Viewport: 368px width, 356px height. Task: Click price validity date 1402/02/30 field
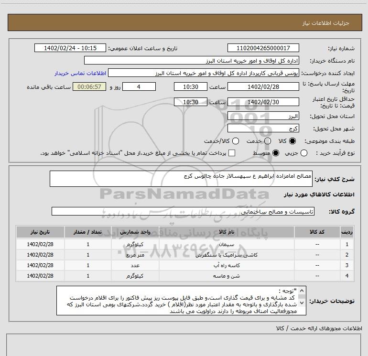[x=263, y=102]
